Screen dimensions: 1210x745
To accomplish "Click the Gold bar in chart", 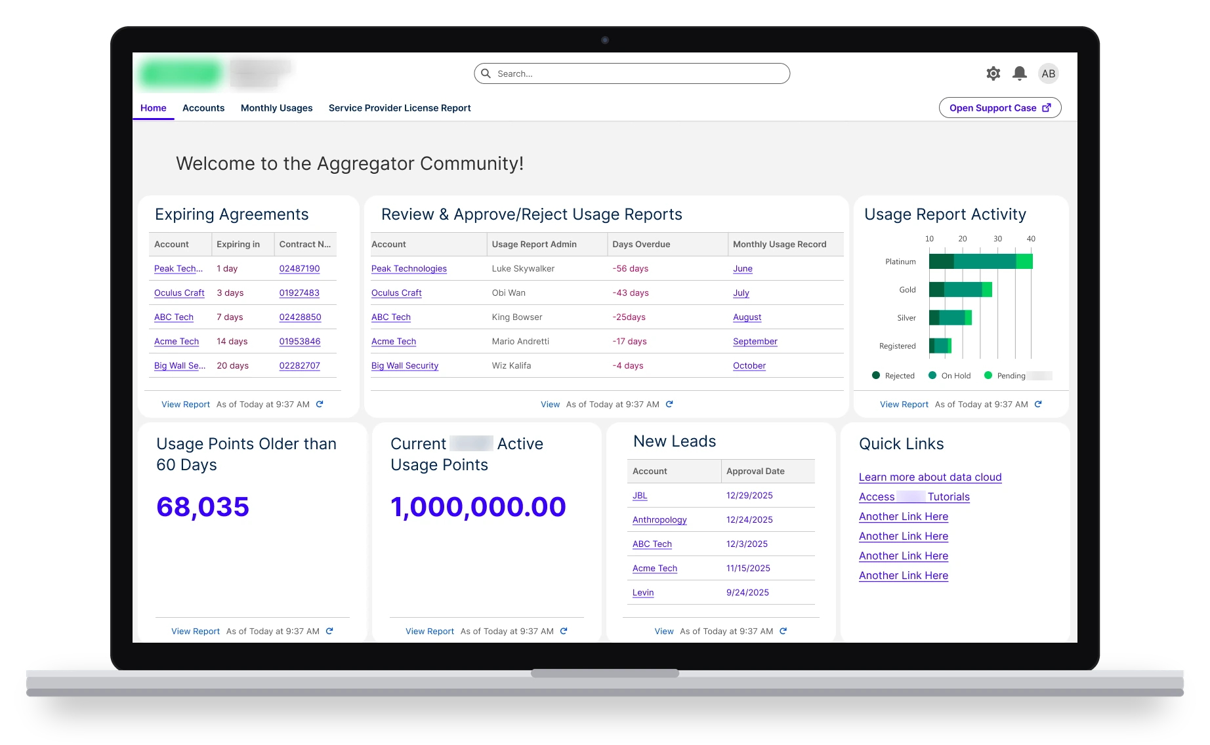I will (x=961, y=289).
